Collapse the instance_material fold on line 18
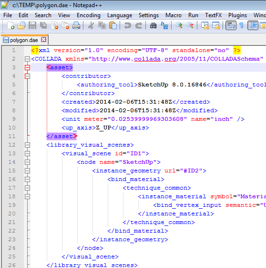266x268 pixels. (x=27, y=196)
